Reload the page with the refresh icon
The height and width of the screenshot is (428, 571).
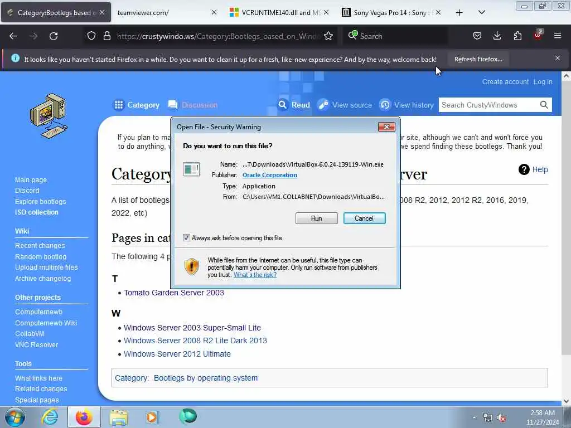click(54, 36)
